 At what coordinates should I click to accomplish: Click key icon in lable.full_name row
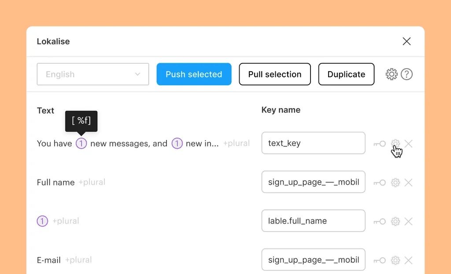(x=380, y=221)
